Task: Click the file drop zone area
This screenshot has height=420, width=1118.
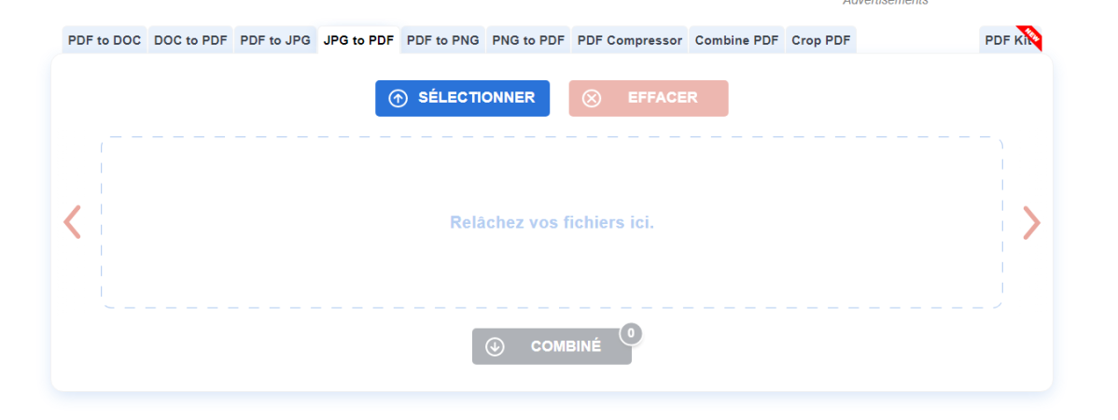Action: 552,222
